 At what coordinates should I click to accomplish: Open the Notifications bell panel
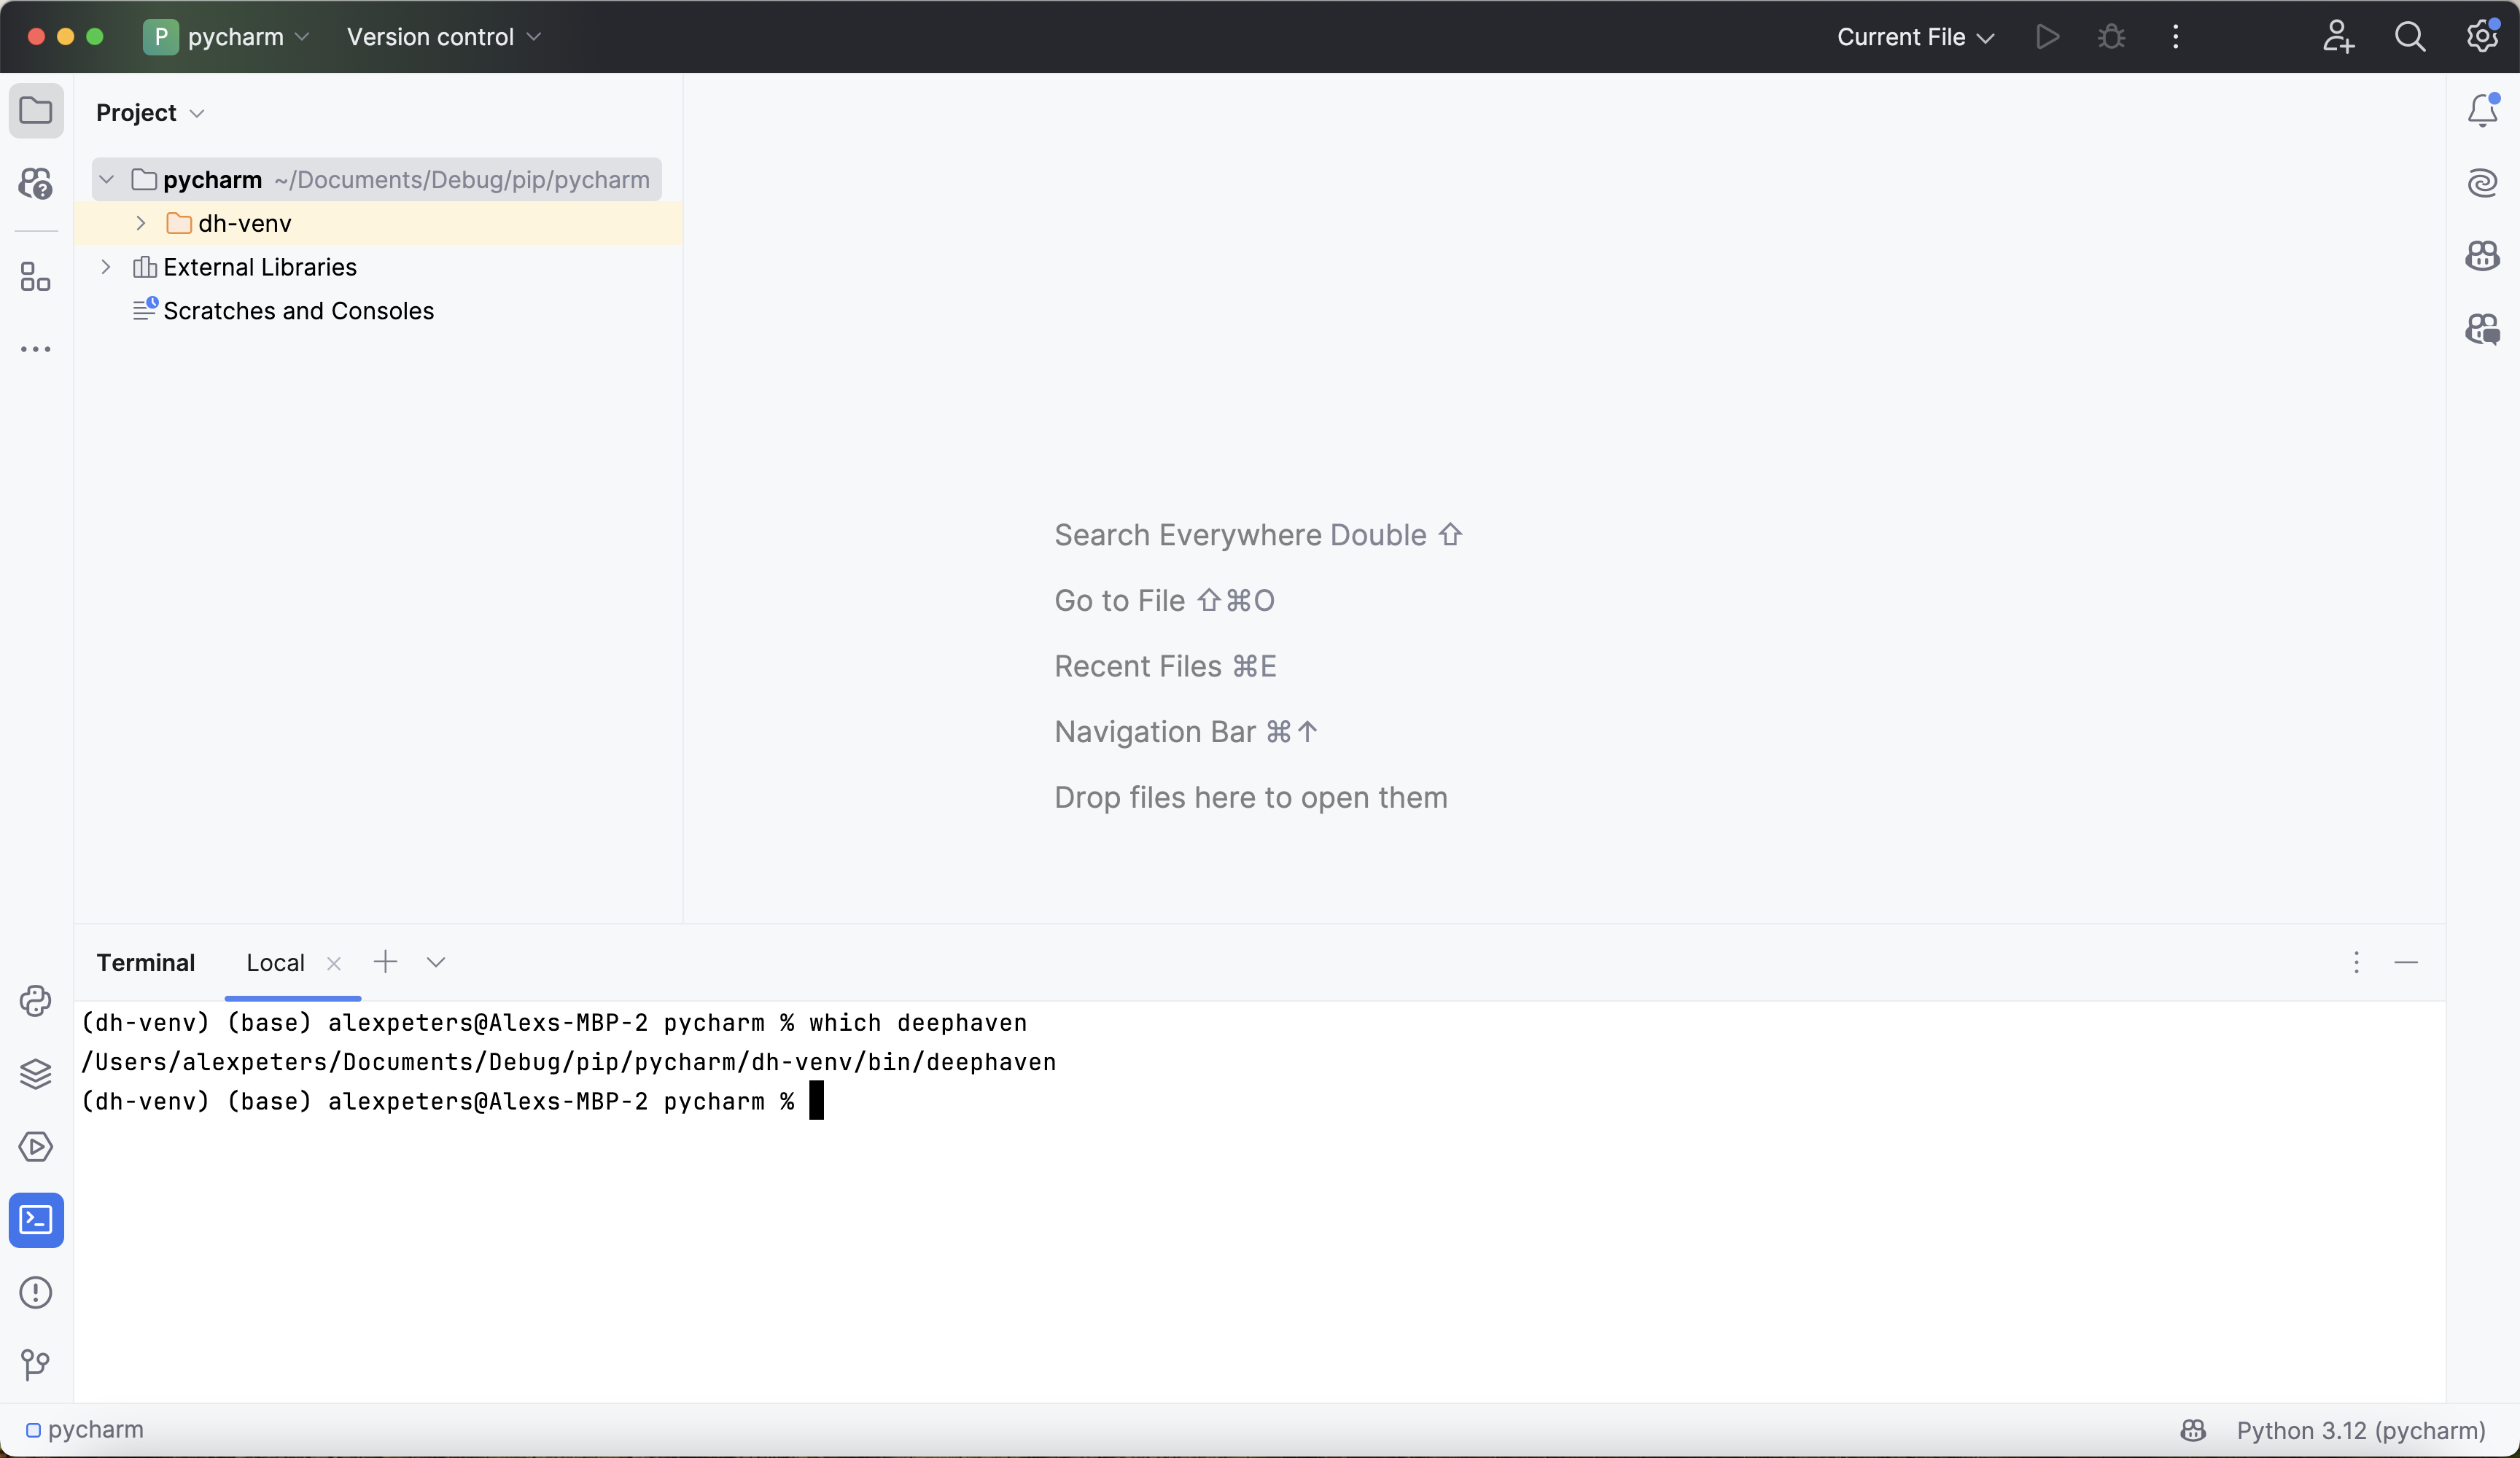tap(2482, 110)
